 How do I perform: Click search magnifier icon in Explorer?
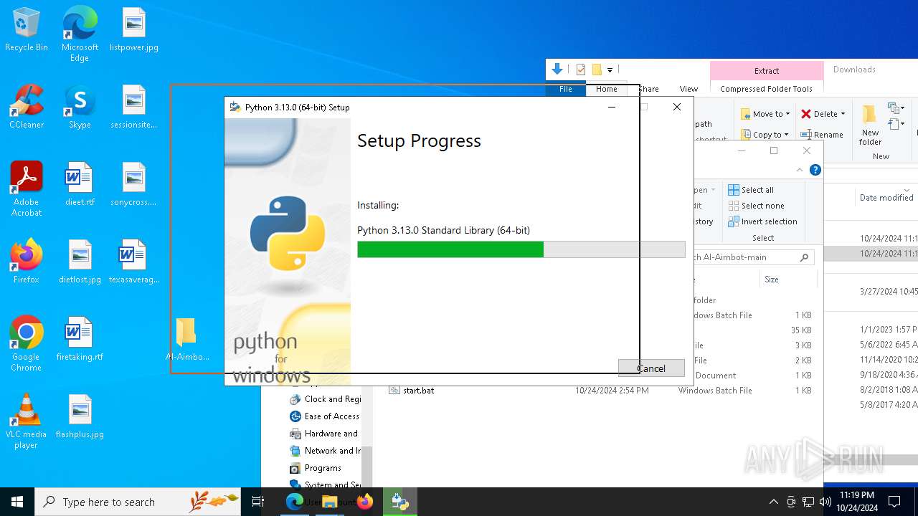[804, 257]
